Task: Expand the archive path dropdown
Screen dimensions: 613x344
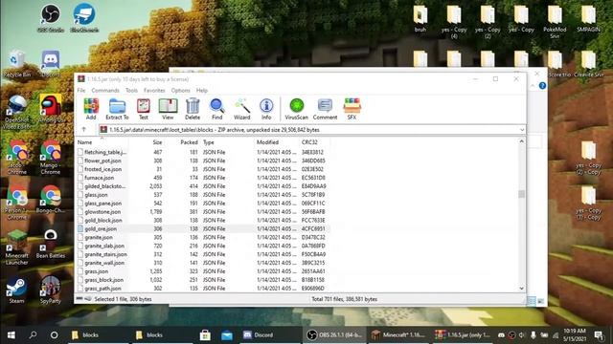Action: pyautogui.click(x=522, y=130)
